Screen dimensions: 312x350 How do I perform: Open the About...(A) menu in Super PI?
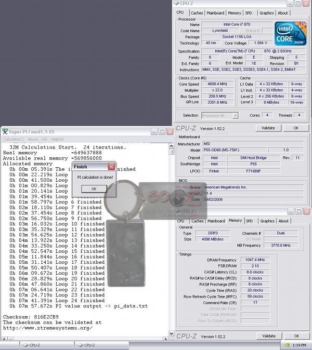[x=37, y=139]
